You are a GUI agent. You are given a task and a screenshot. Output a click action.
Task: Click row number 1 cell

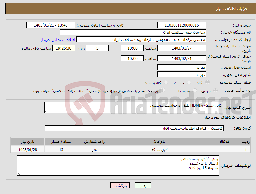(x=246, y=150)
